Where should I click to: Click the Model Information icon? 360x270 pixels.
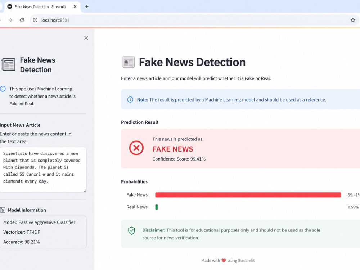click(x=3, y=210)
